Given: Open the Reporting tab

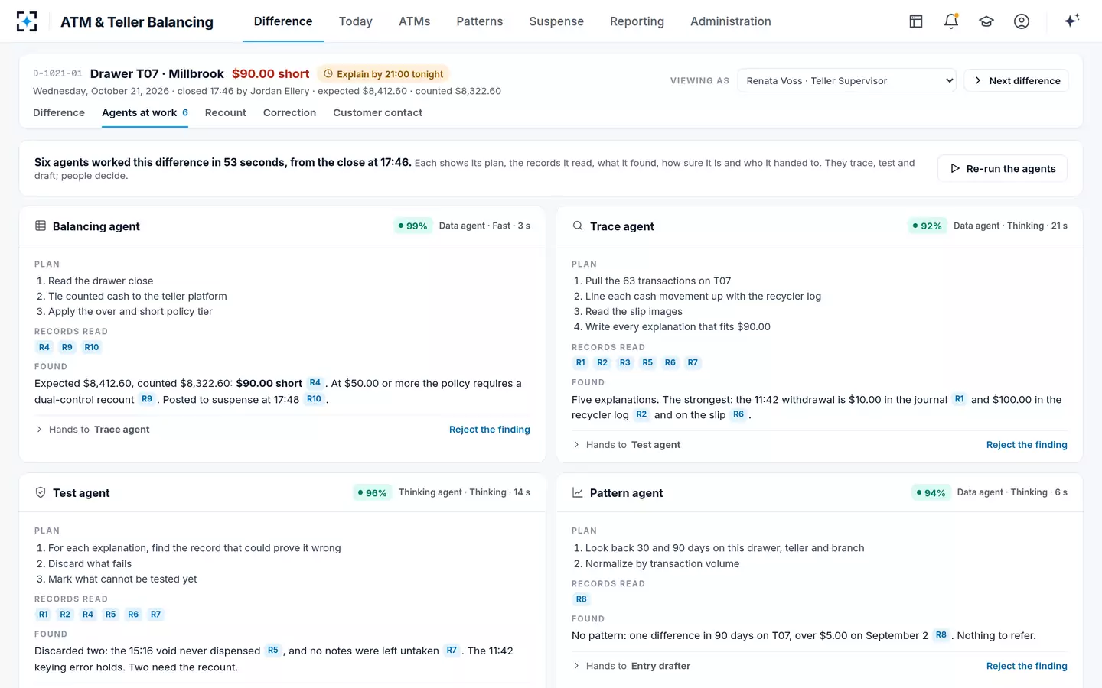Looking at the screenshot, I should 637,21.
